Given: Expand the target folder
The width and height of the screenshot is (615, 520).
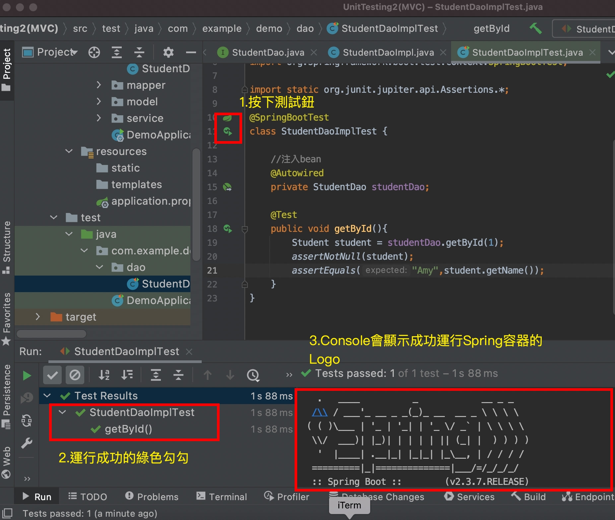Looking at the screenshot, I should tap(38, 317).
